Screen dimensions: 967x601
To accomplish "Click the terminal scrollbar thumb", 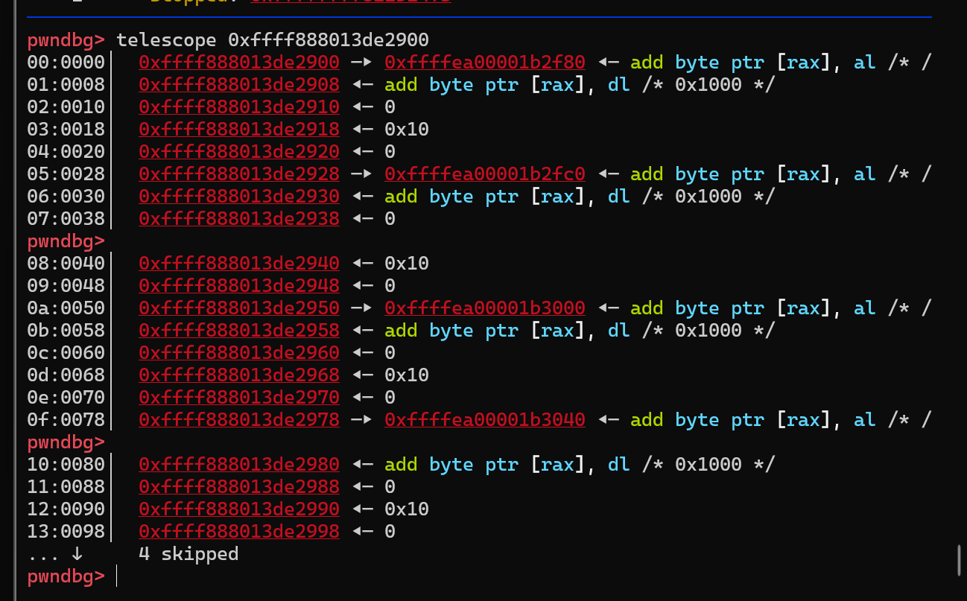I will (x=959, y=560).
